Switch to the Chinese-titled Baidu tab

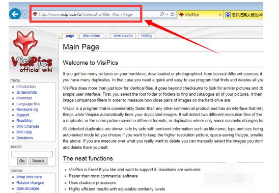[x=243, y=15]
